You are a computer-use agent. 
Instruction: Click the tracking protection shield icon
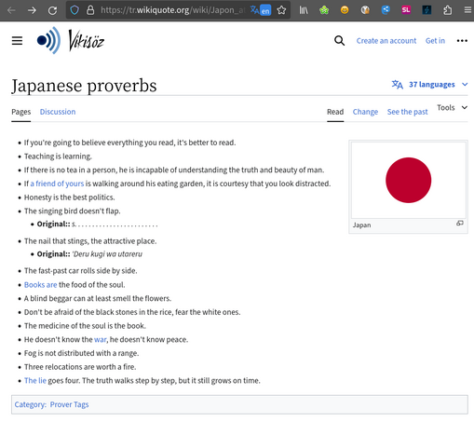(74, 10)
